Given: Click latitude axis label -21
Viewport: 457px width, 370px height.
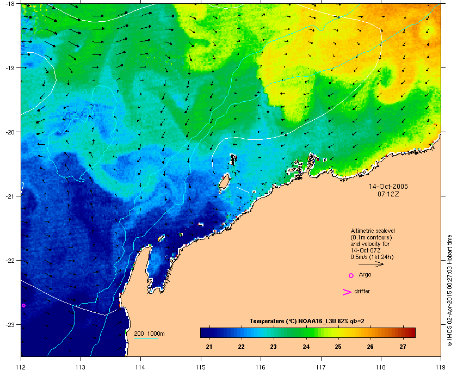Looking at the screenshot, I should pos(10,196).
